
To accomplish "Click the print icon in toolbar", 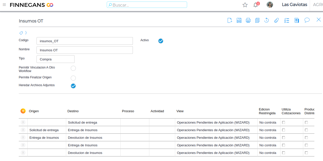I will tap(248, 20).
